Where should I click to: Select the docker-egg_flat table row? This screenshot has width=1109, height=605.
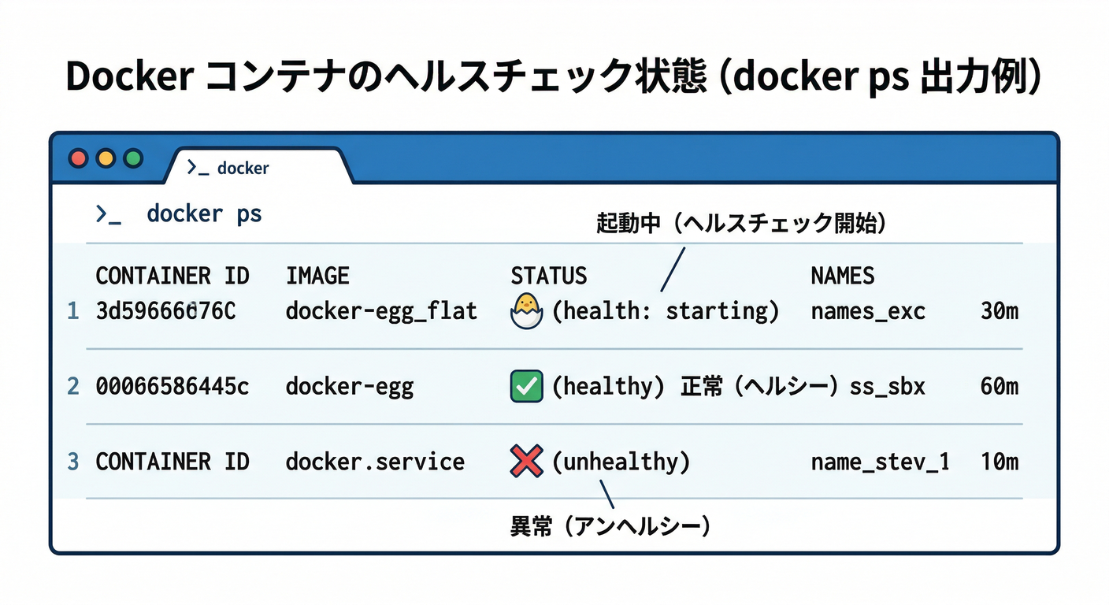pos(382,310)
